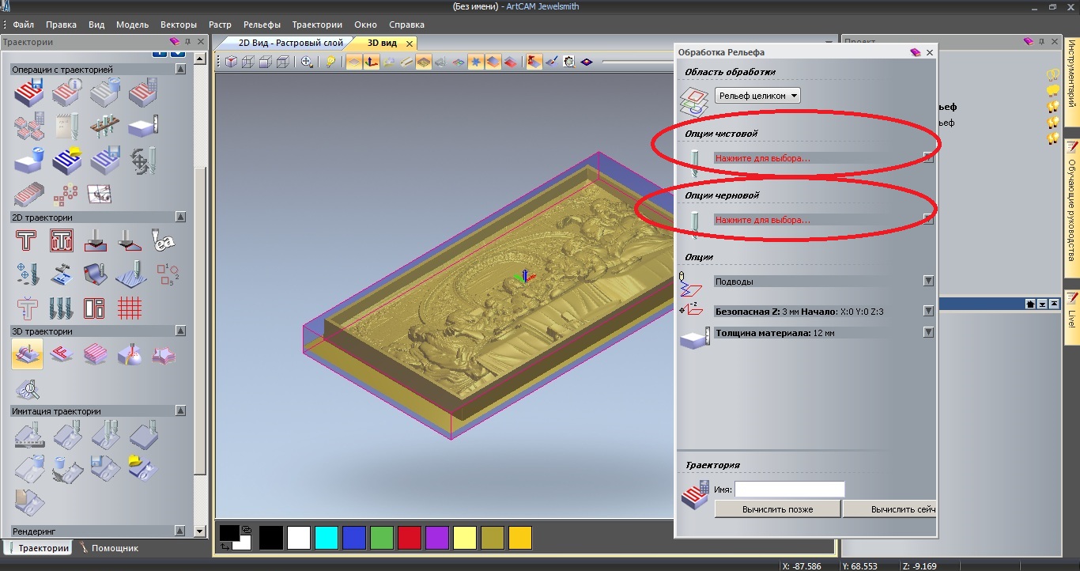Open the Файл menu

[23, 25]
